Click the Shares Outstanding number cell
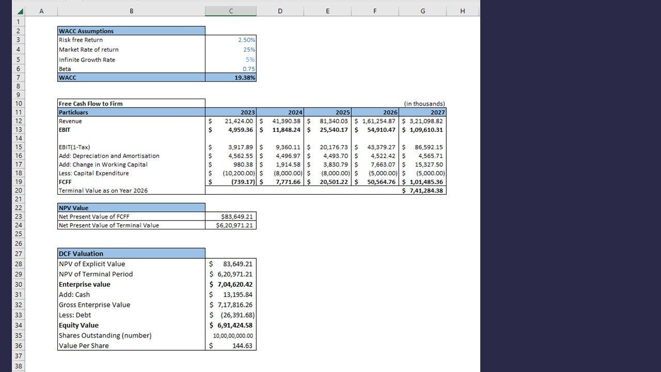661x372 pixels. click(231, 335)
